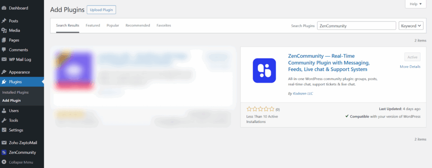432x168 pixels.
Task: Click the Posts pushpin icon
Action: [x=4, y=21]
